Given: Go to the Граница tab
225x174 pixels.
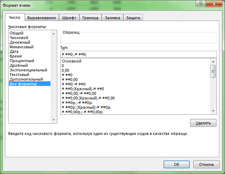Looking at the screenshot, I should click(x=90, y=18).
